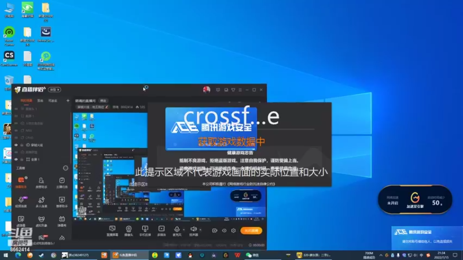
Task: Open the 房管助手 tool icon
Action: [41, 182]
